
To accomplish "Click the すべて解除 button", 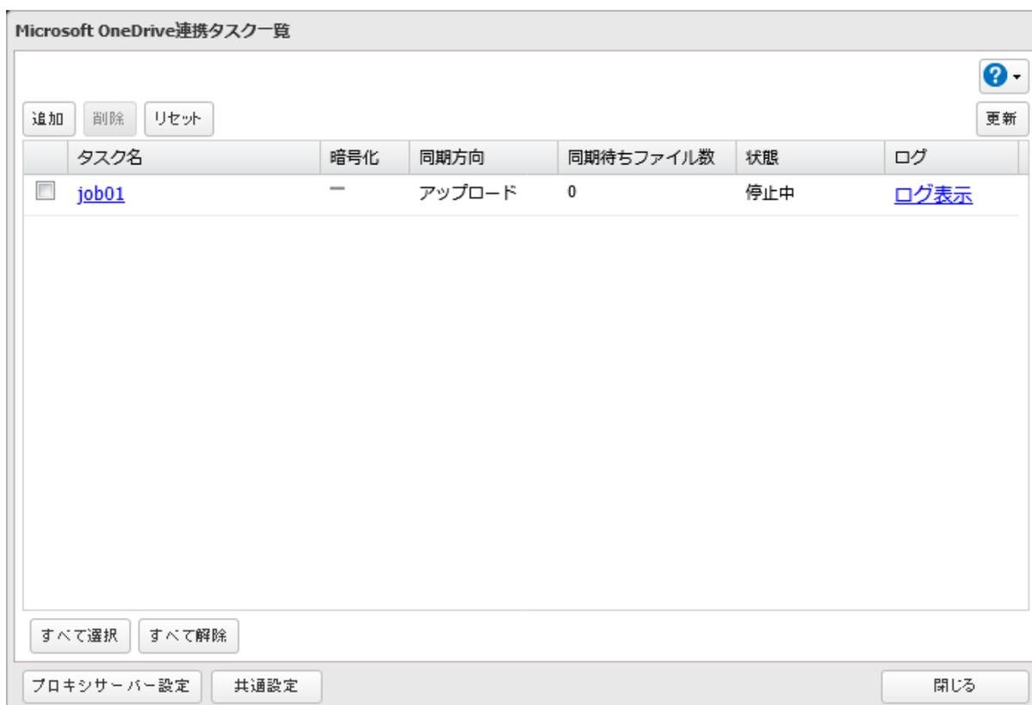I will coord(188,635).
